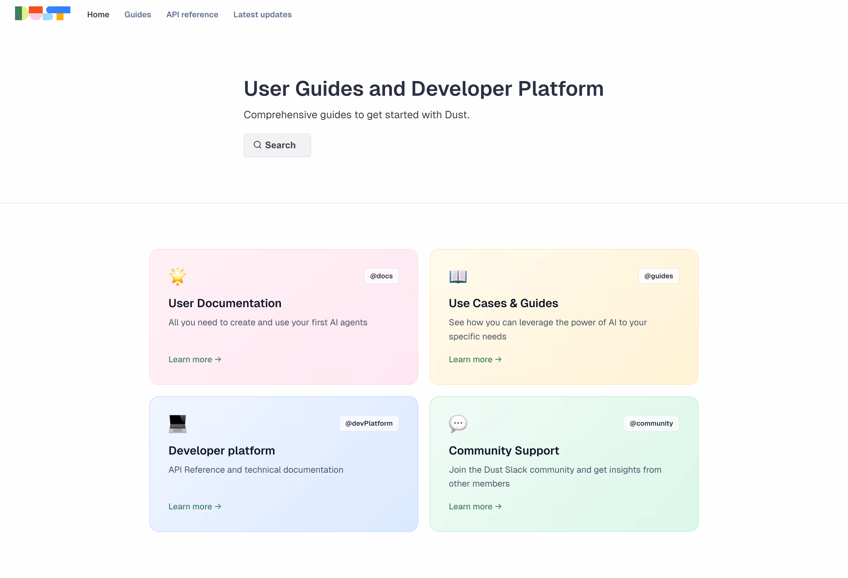This screenshot has width=848, height=578.
Task: Click the magnifying glass in the Search button
Action: coord(257,145)
